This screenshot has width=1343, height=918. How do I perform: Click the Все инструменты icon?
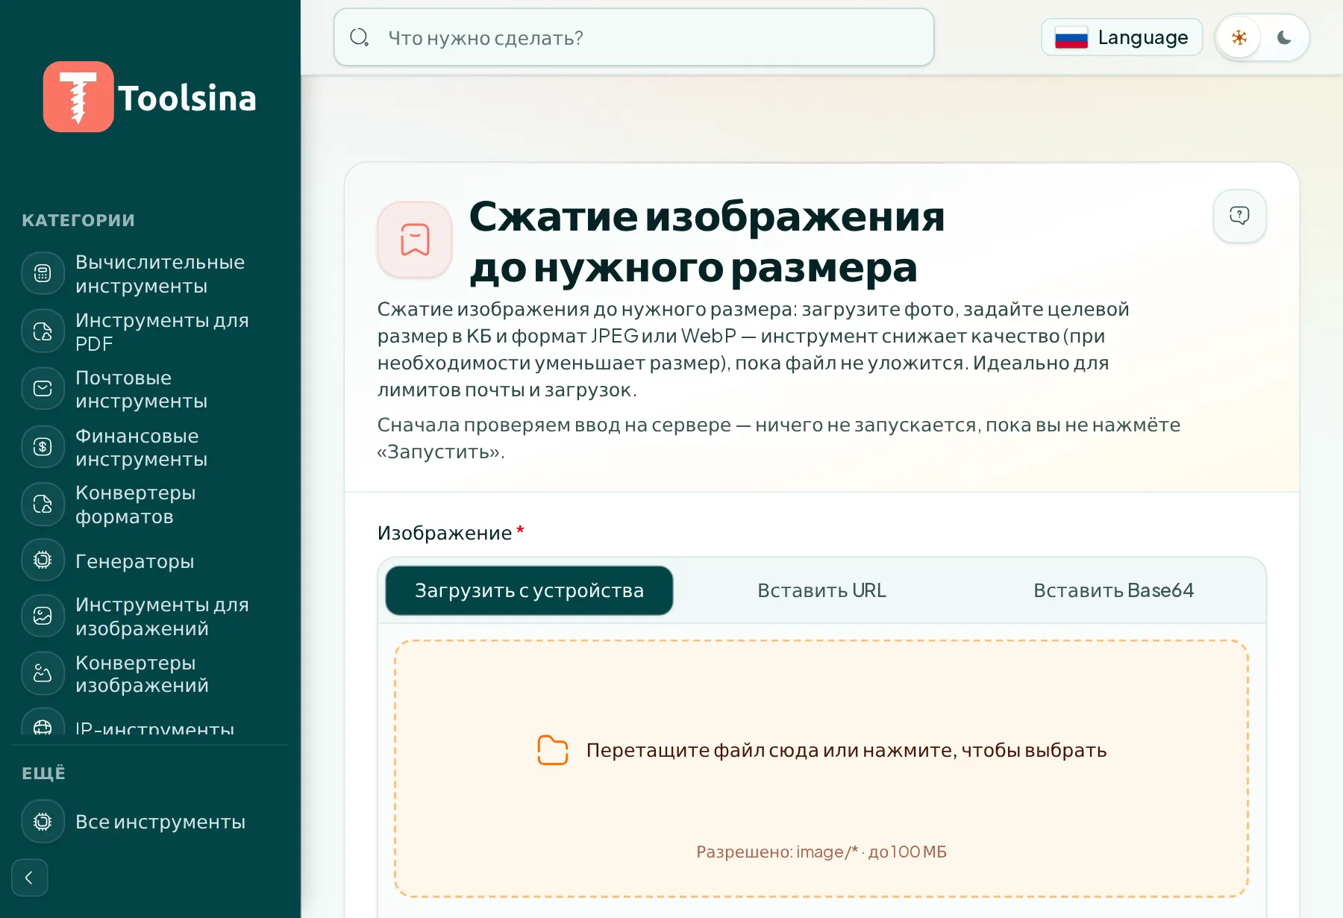coord(43,822)
